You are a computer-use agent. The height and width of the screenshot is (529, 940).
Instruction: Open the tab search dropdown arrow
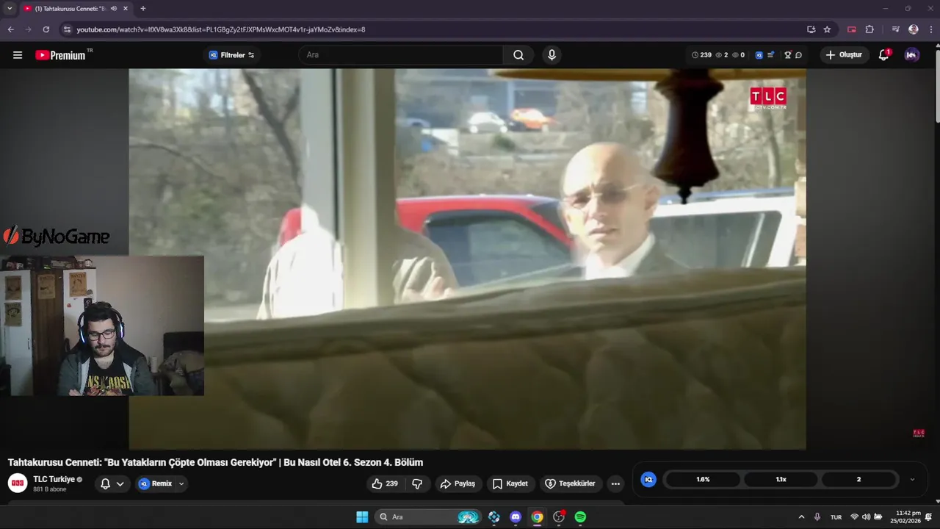(10, 9)
